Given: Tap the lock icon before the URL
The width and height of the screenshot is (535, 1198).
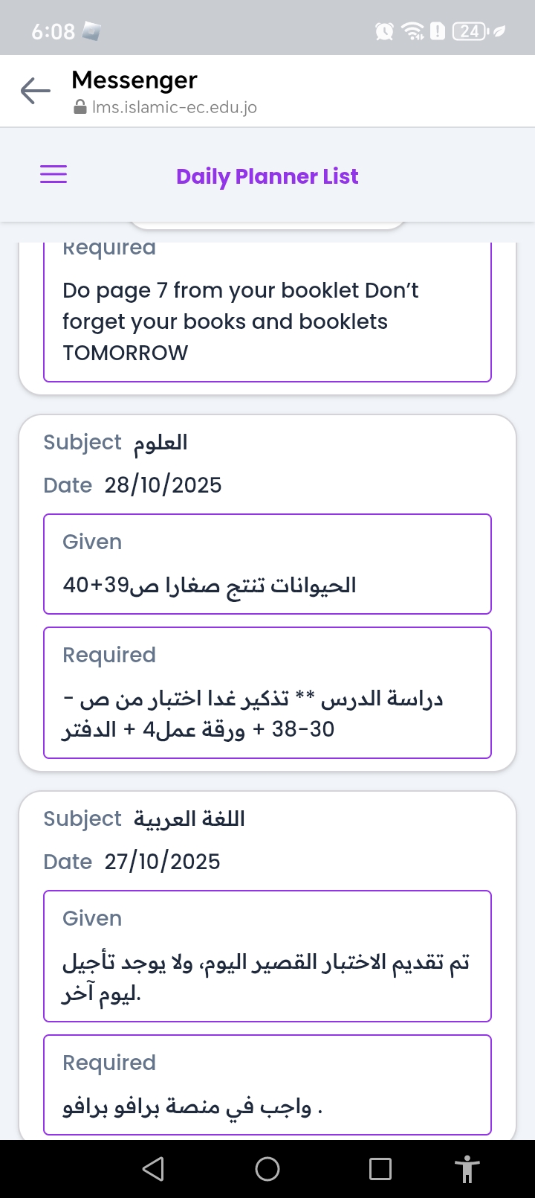Looking at the screenshot, I should pyautogui.click(x=80, y=108).
